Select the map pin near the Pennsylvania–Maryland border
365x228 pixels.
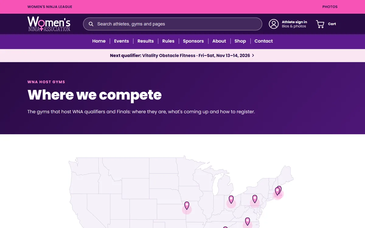255,199
